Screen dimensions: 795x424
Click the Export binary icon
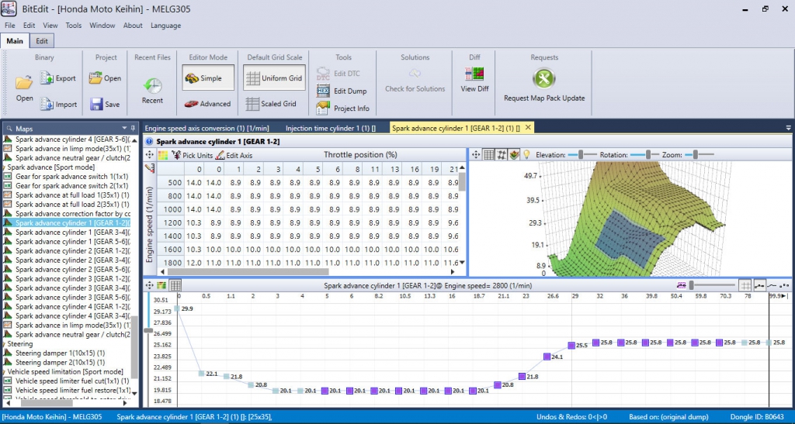pyautogui.click(x=47, y=78)
